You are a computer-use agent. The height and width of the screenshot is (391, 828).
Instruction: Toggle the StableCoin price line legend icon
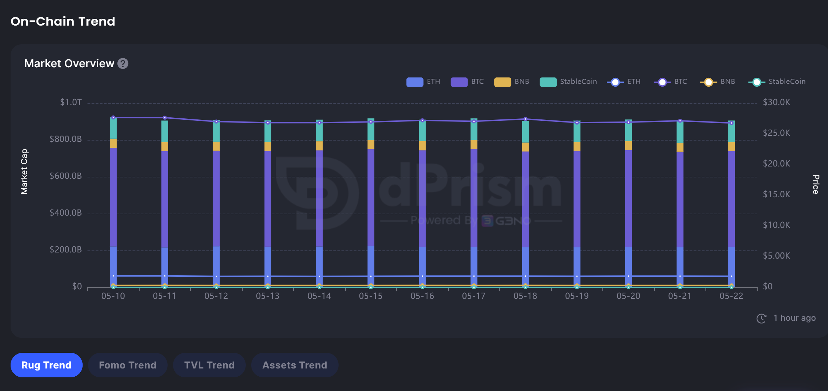pyautogui.click(x=756, y=82)
